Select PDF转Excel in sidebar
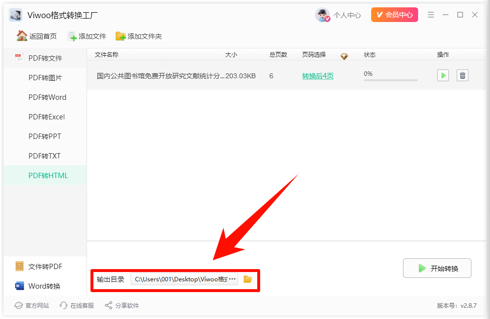 click(x=46, y=116)
